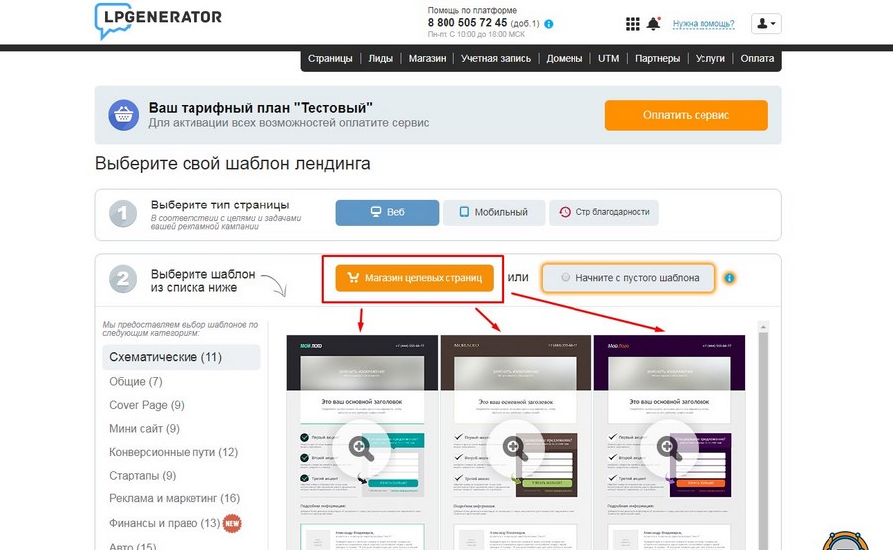
Task: Click the LPGenerator logo
Action: (x=159, y=21)
